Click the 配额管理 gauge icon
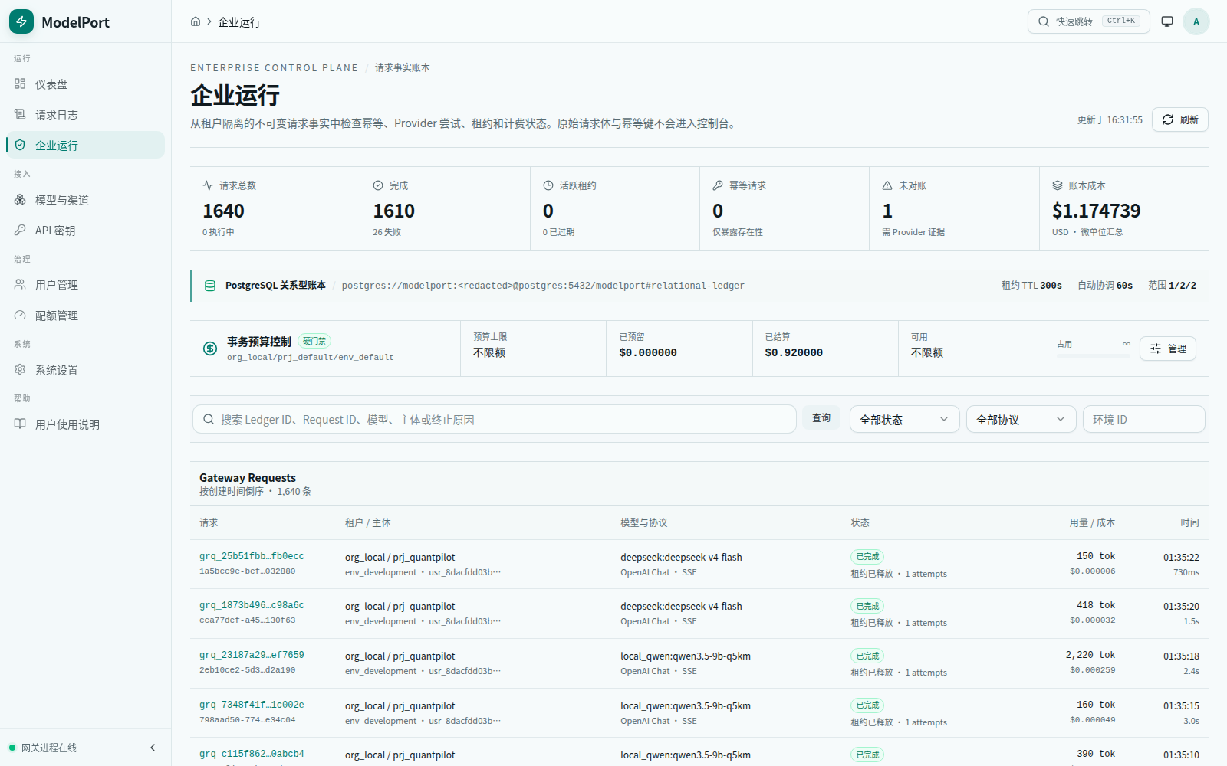The width and height of the screenshot is (1227, 766). tap(20, 315)
